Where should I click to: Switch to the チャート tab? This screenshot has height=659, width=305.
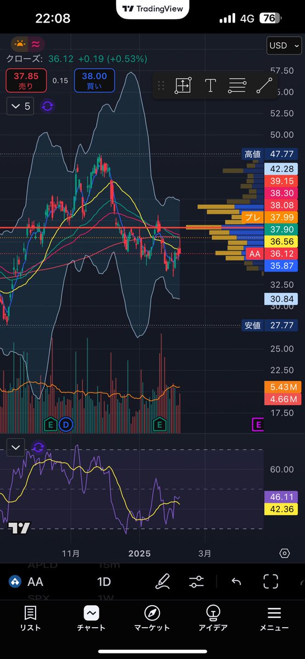(91, 619)
